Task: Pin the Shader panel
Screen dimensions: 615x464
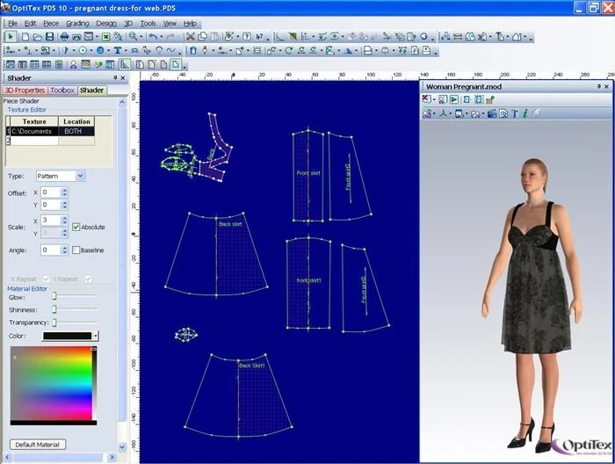Action: pyautogui.click(x=115, y=78)
